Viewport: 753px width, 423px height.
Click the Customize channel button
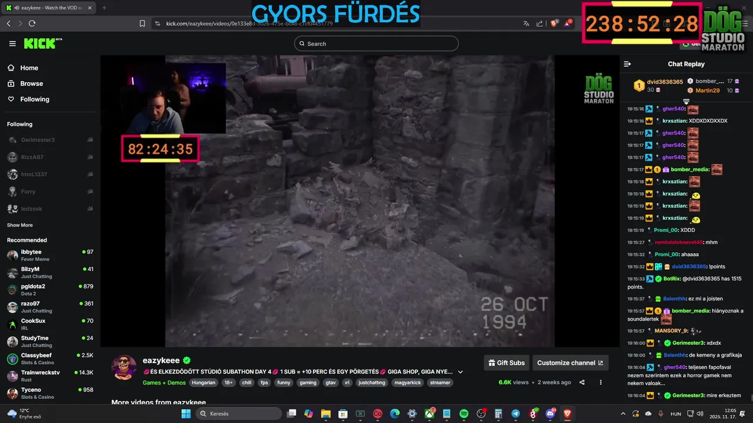570,362
